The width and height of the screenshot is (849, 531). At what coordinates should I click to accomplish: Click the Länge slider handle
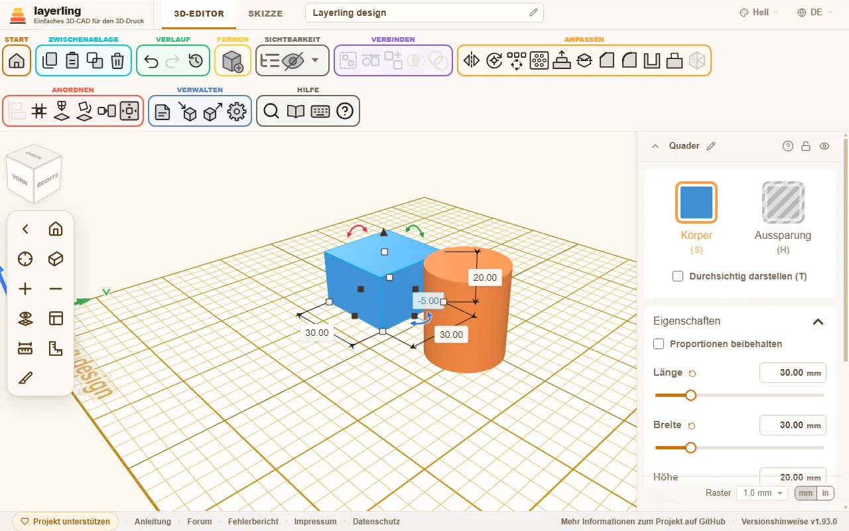click(690, 395)
